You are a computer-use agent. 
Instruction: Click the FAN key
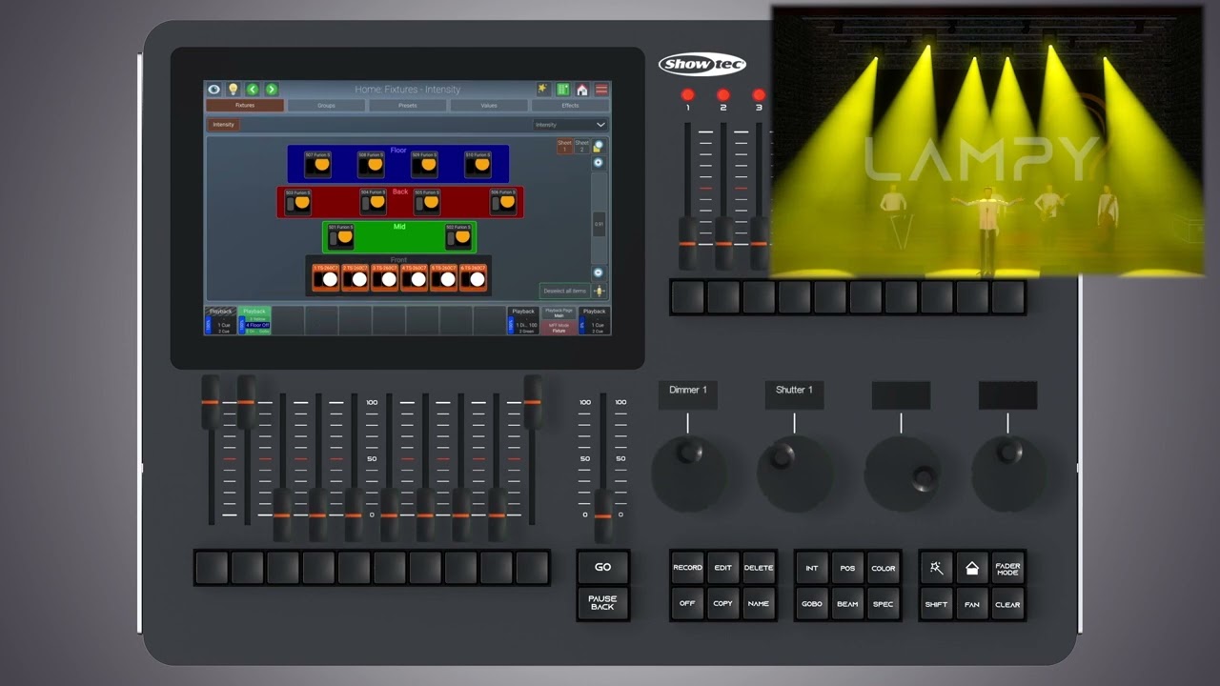tap(972, 604)
